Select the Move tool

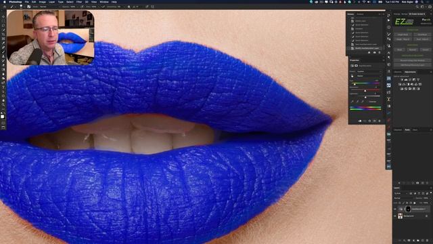point(3,16)
